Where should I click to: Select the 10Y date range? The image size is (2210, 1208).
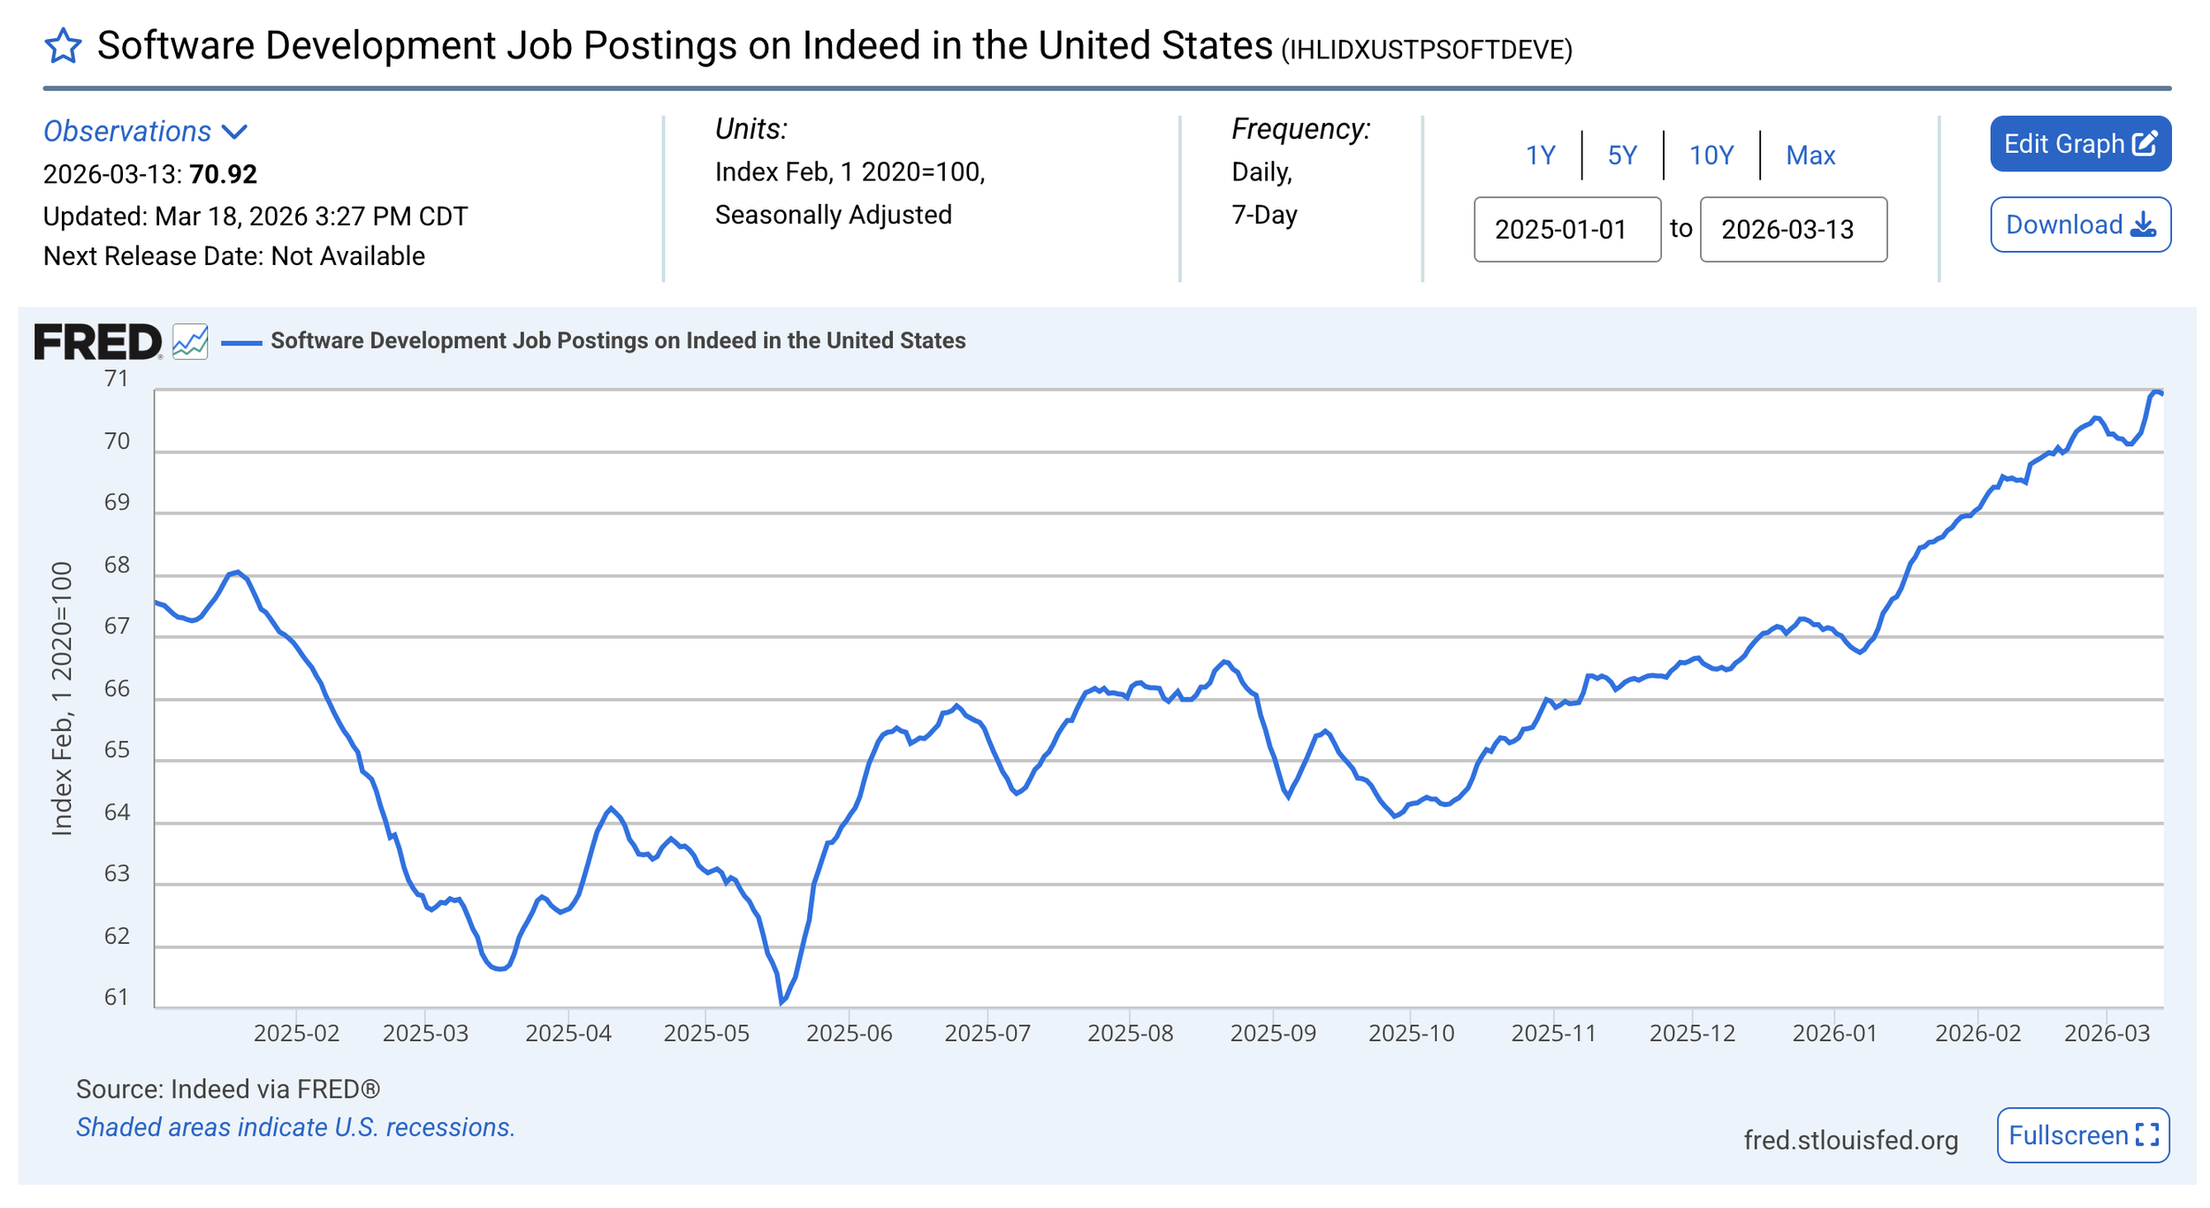(1711, 156)
